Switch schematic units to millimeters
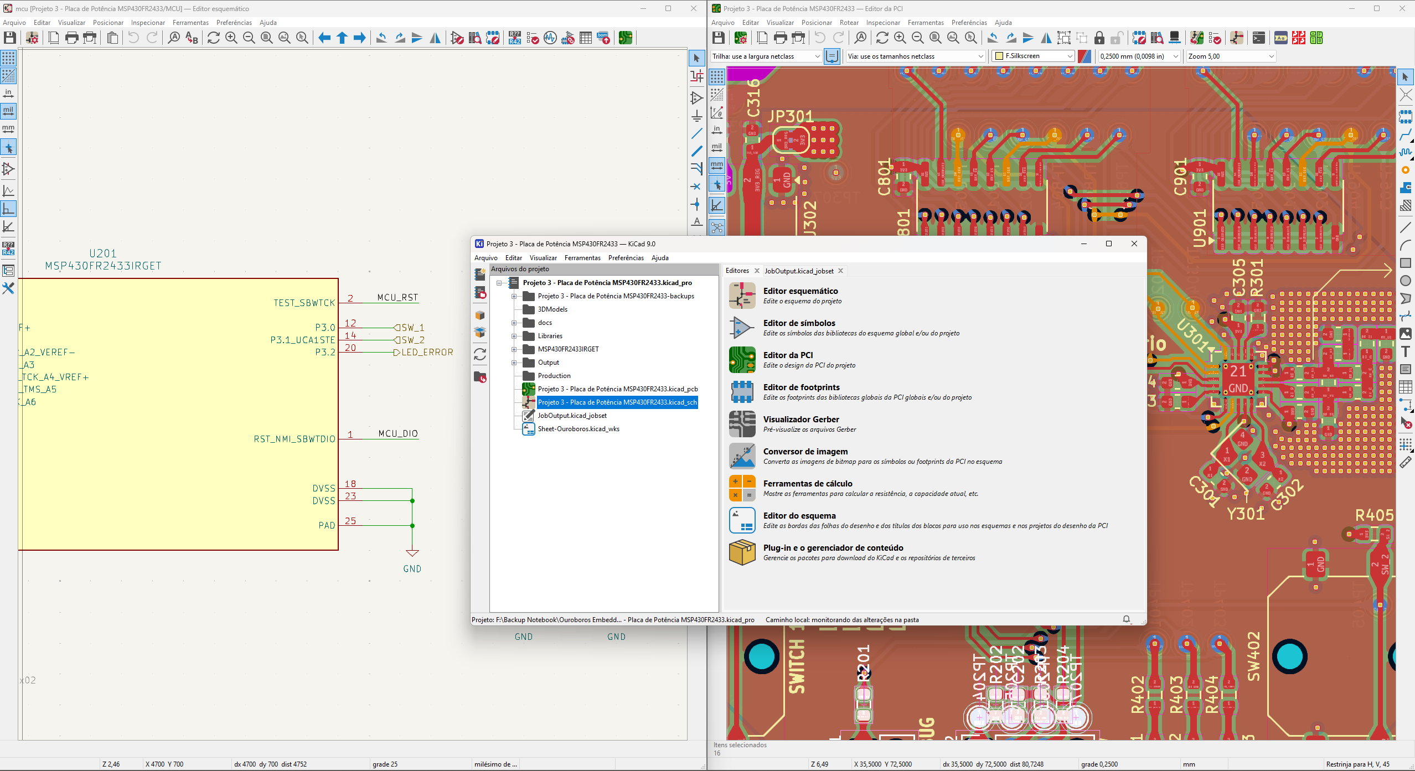Image resolution: width=1415 pixels, height=771 pixels. click(8, 128)
